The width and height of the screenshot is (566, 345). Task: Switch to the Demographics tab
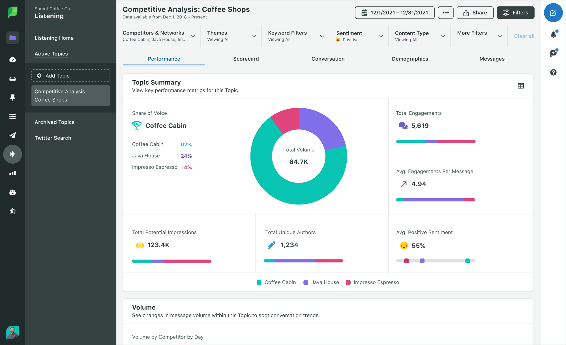point(410,59)
